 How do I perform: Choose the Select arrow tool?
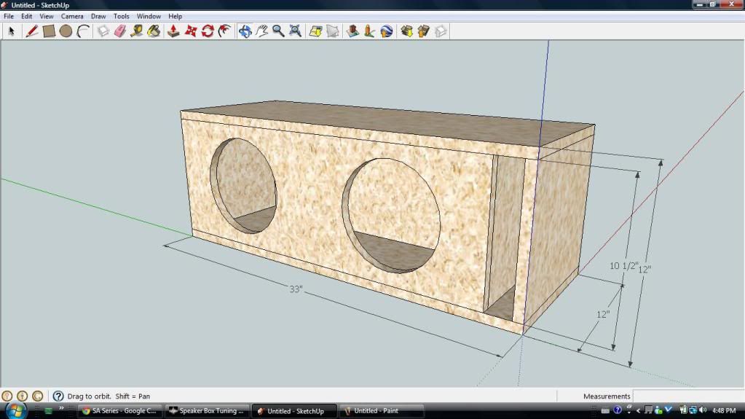tap(12, 31)
